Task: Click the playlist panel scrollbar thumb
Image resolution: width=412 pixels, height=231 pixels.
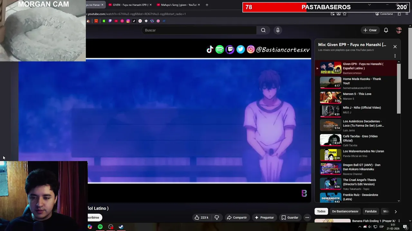Action: pos(399,88)
